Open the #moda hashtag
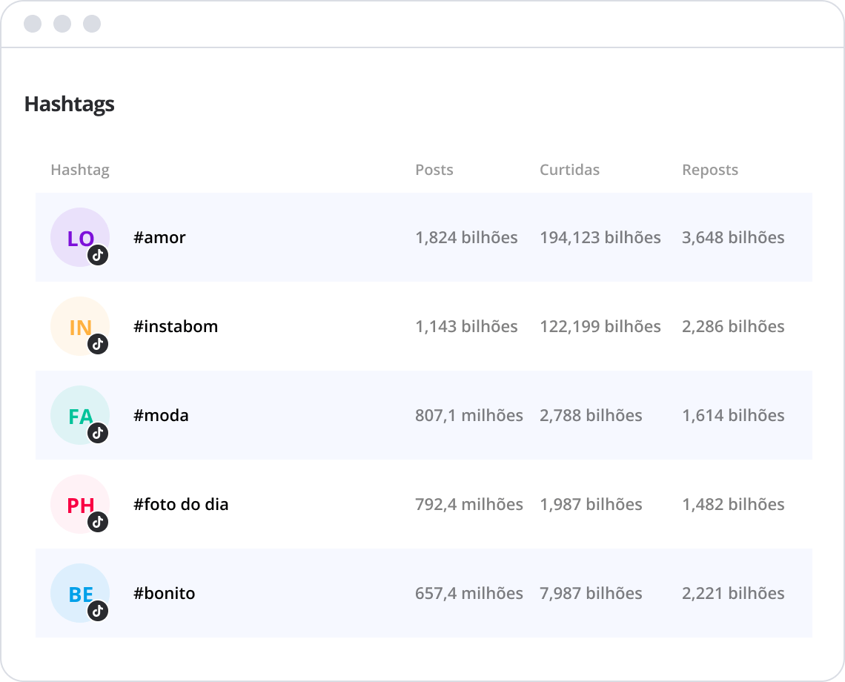The image size is (845, 682). click(x=161, y=416)
